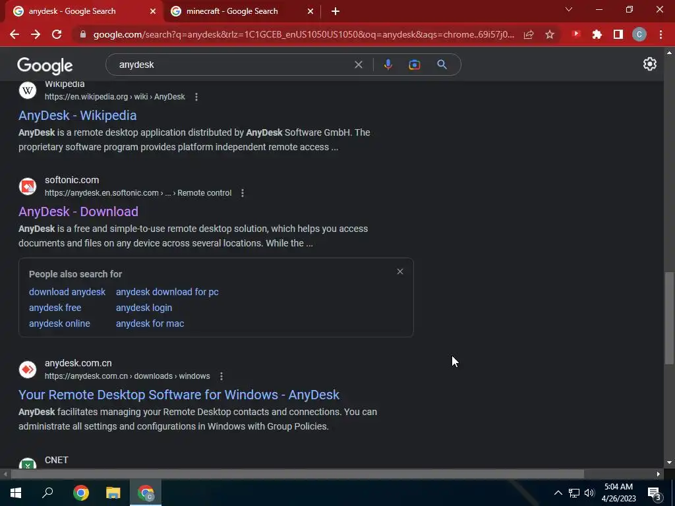This screenshot has width=675, height=506.
Task: Search by image with the camera icon
Action: coord(415,65)
